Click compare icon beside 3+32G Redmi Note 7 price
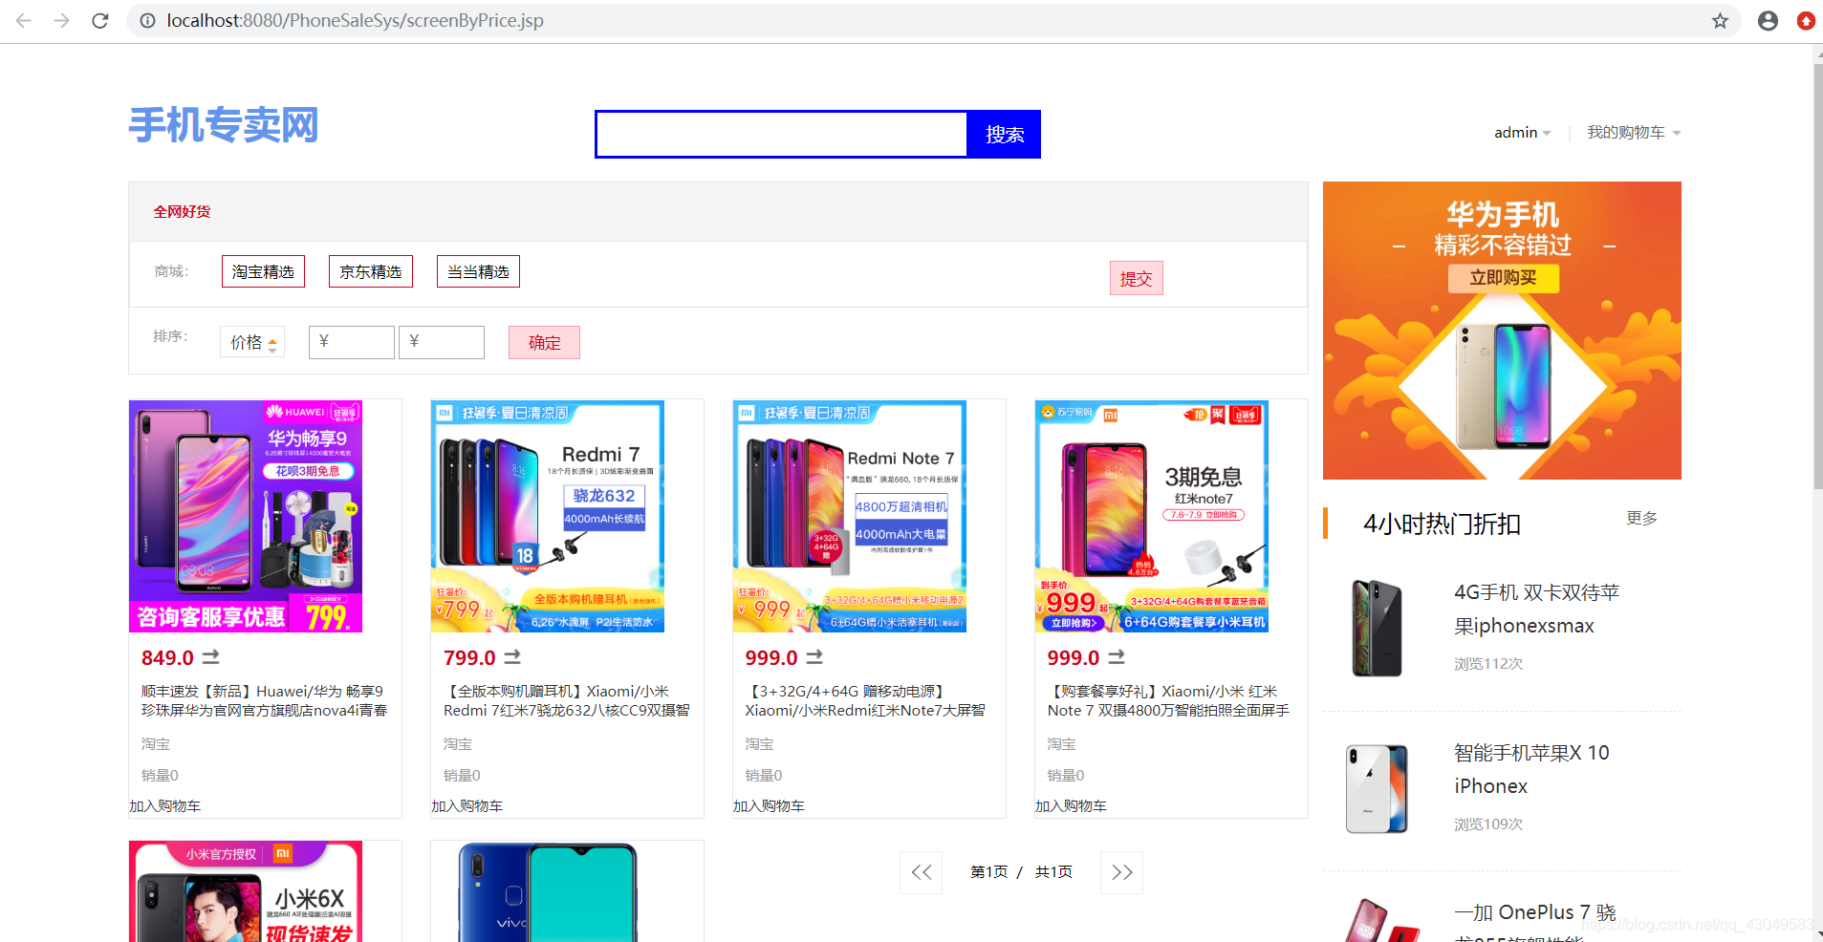1823x942 pixels. (814, 657)
